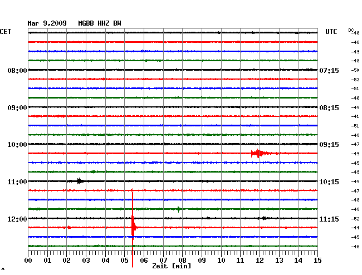This screenshot has height=275, width=362.
Task: Click the "15" minute axis label
Action: tap(317, 261)
